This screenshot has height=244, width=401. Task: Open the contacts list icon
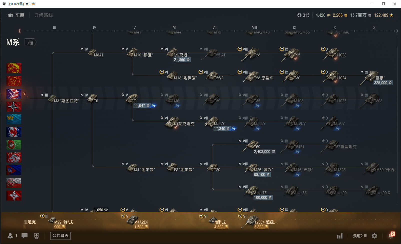pyautogui.click(x=10, y=236)
